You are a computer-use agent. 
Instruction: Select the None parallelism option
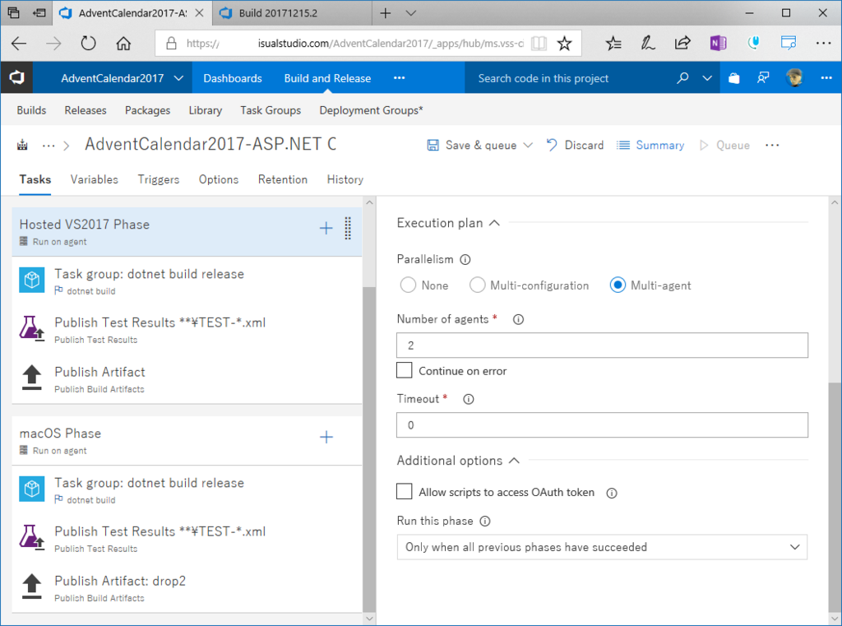pos(408,285)
